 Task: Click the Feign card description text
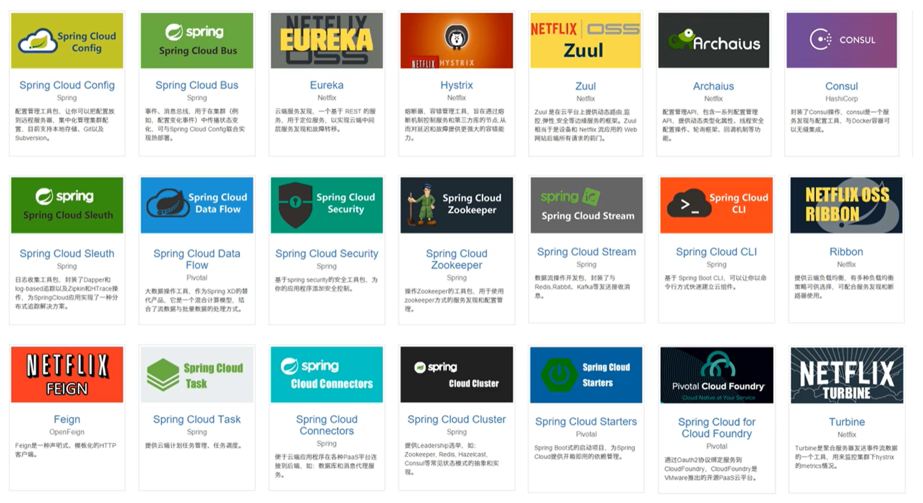click(x=66, y=450)
